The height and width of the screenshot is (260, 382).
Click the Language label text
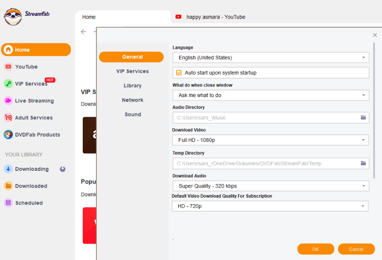tap(183, 47)
